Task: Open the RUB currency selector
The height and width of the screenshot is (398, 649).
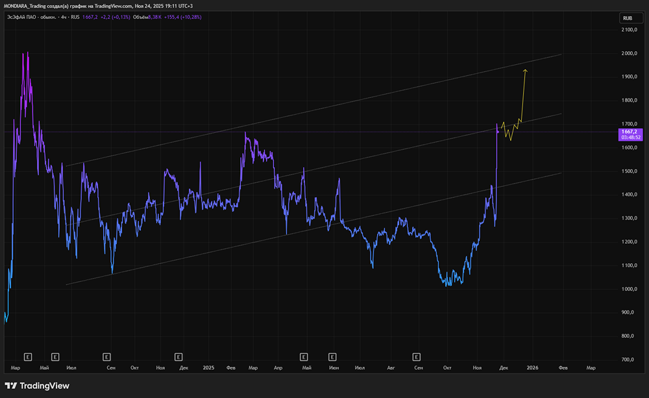Action: point(630,18)
